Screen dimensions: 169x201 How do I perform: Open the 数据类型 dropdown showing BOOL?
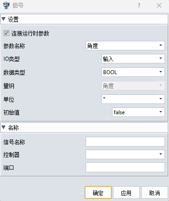tap(133, 72)
